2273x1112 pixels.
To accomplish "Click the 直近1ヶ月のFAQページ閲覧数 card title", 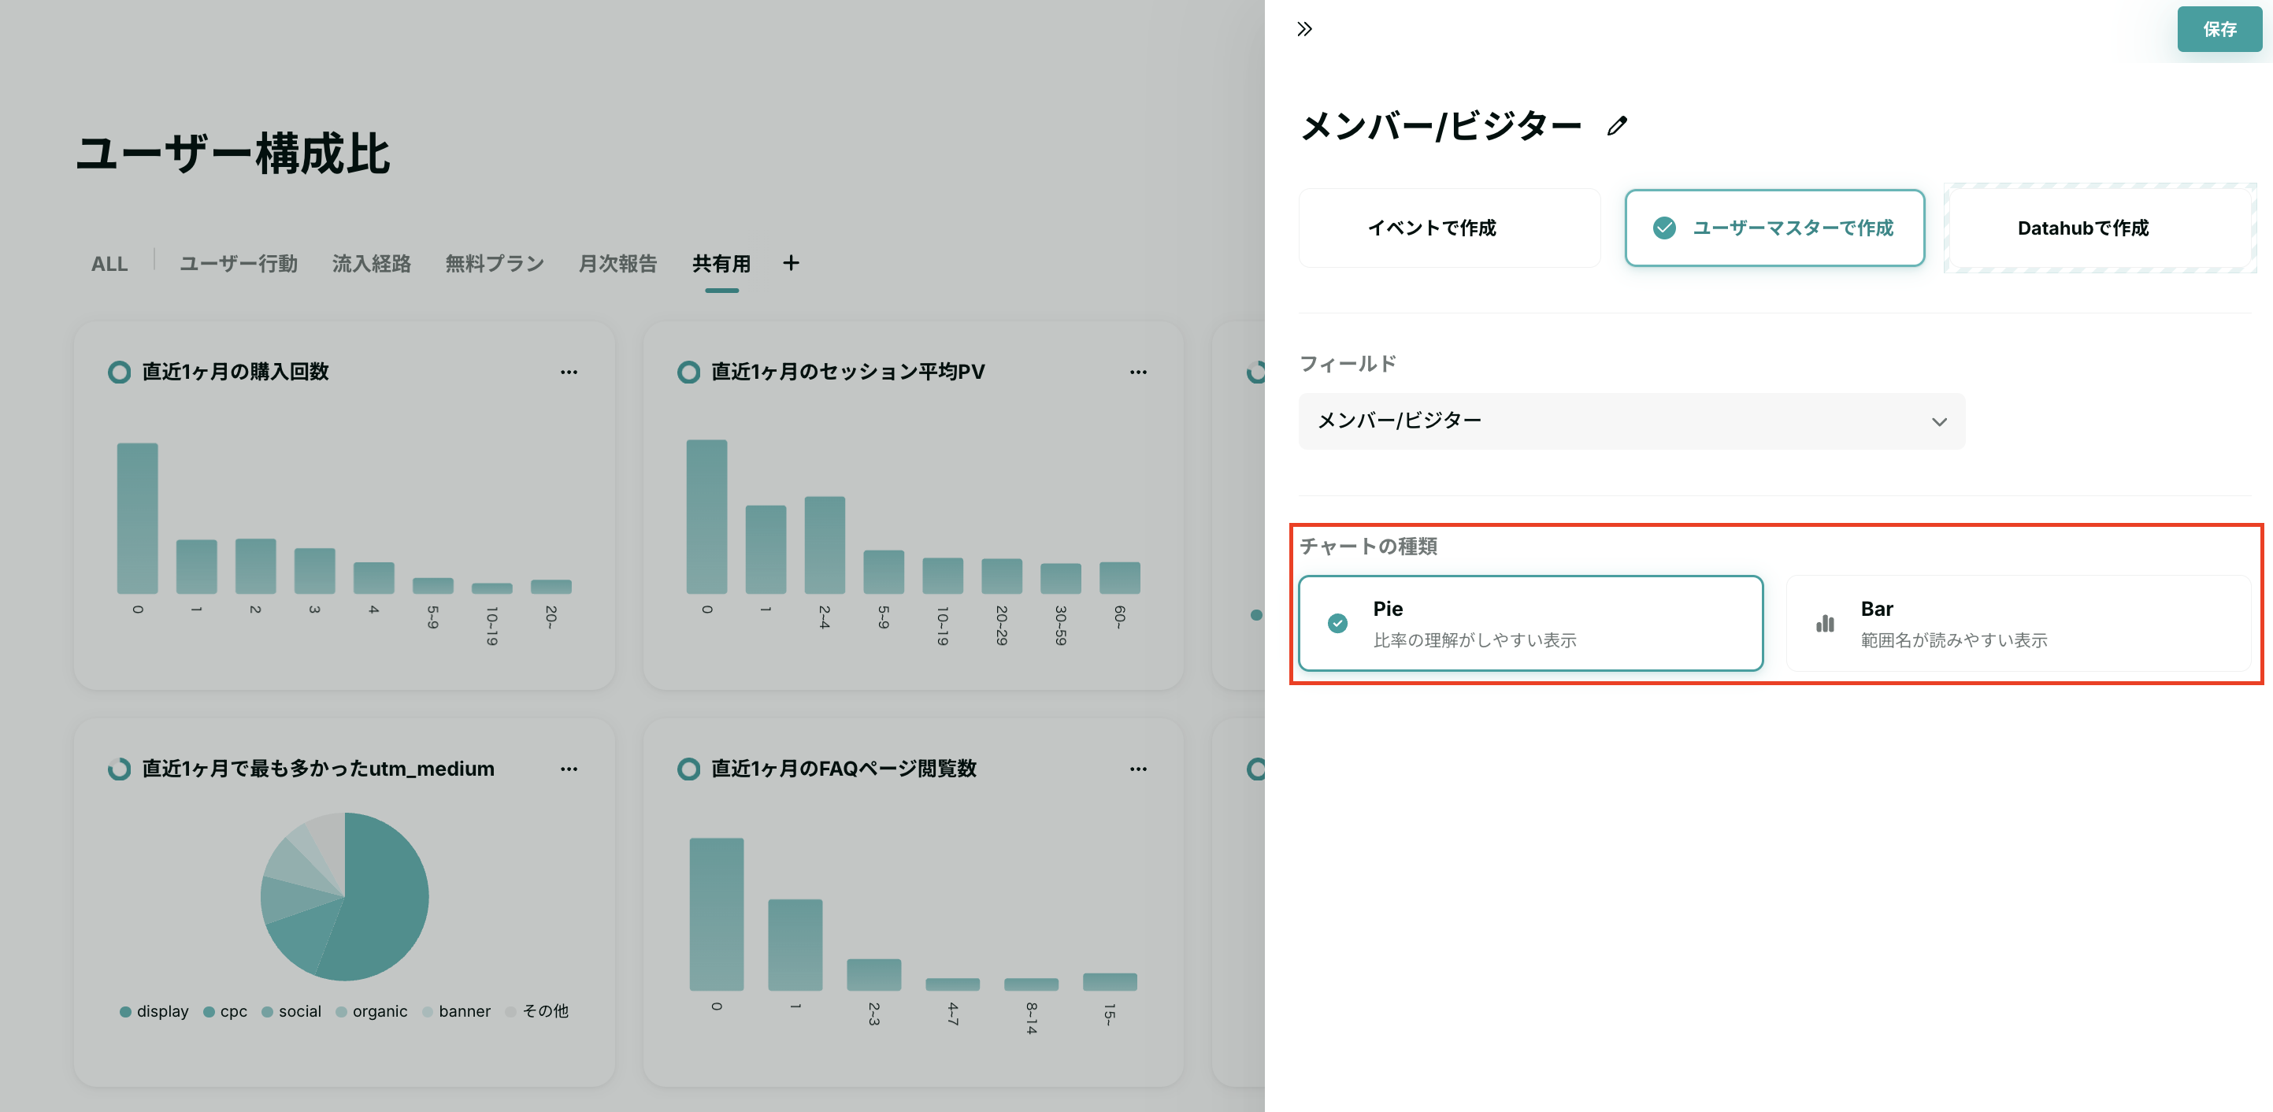I will tap(844, 769).
